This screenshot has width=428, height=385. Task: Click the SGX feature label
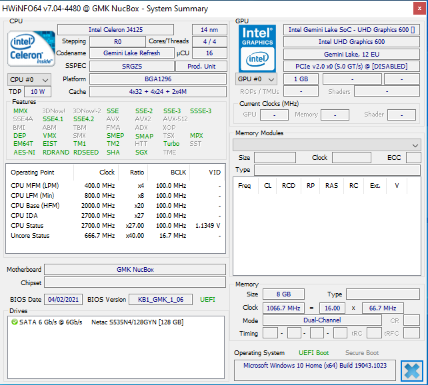click(141, 152)
